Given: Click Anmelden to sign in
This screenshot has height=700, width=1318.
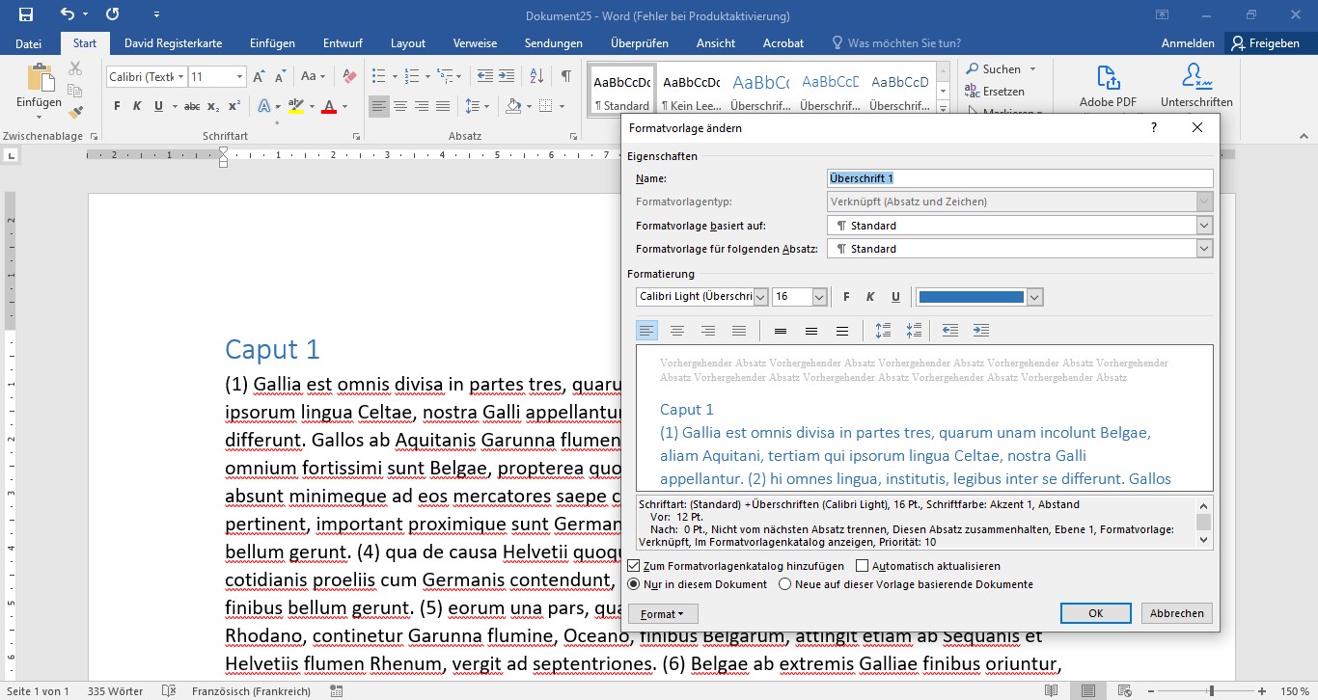Looking at the screenshot, I should point(1188,43).
